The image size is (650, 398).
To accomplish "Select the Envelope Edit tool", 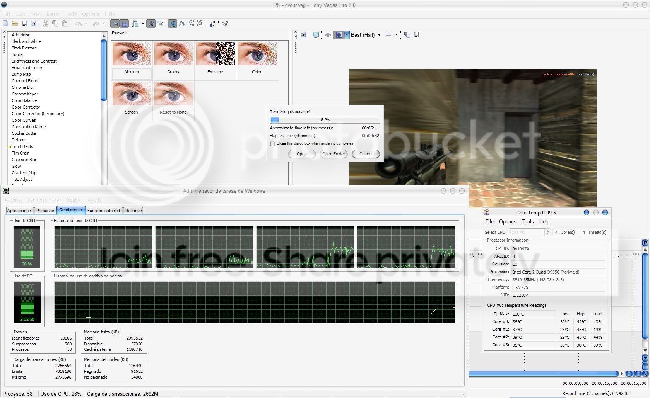I will (x=182, y=24).
